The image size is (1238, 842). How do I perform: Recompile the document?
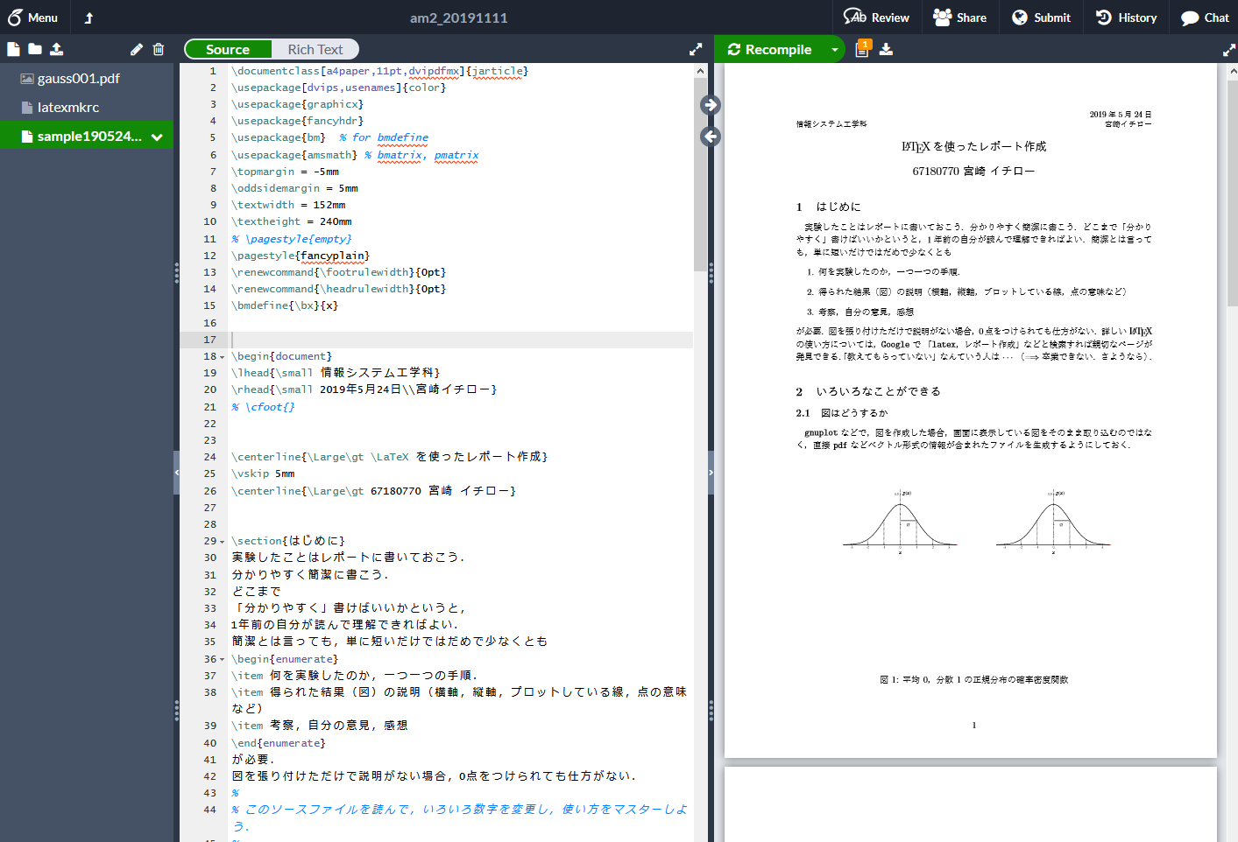tap(770, 50)
